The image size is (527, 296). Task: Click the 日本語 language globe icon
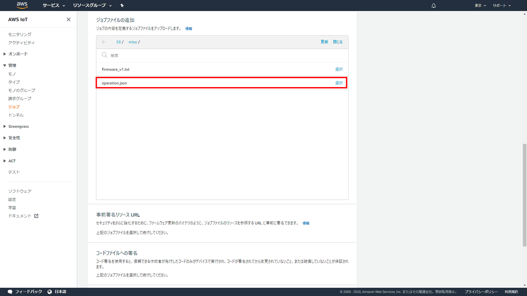(50, 291)
